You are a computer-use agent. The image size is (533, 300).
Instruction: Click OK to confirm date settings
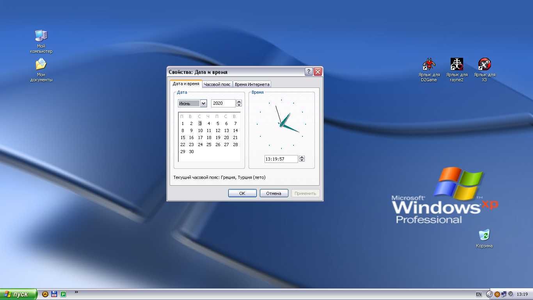(x=242, y=193)
